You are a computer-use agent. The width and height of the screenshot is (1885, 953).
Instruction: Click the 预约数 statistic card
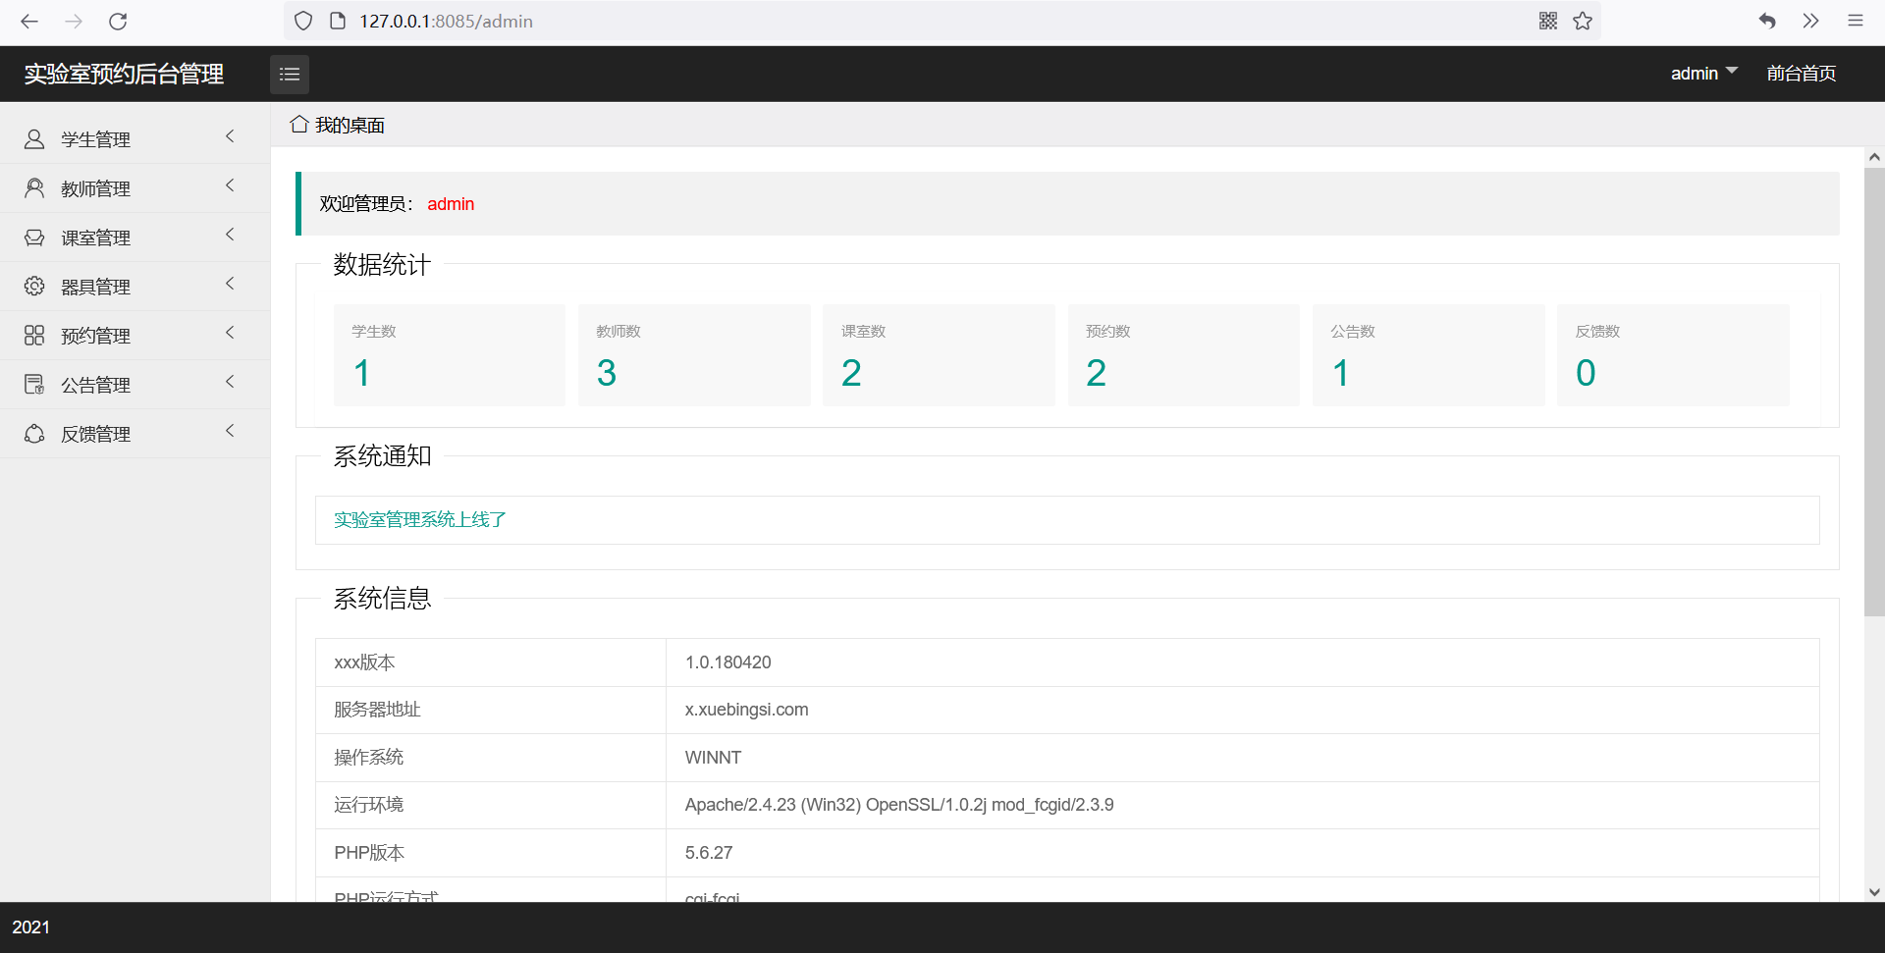(1184, 355)
